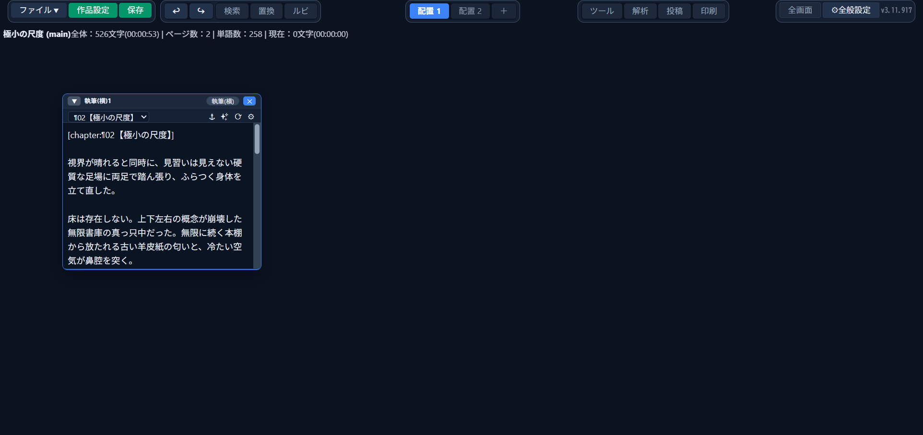923x435 pixels.
Task: Click the sparkles AI icon in panel toolbar
Action: point(225,117)
